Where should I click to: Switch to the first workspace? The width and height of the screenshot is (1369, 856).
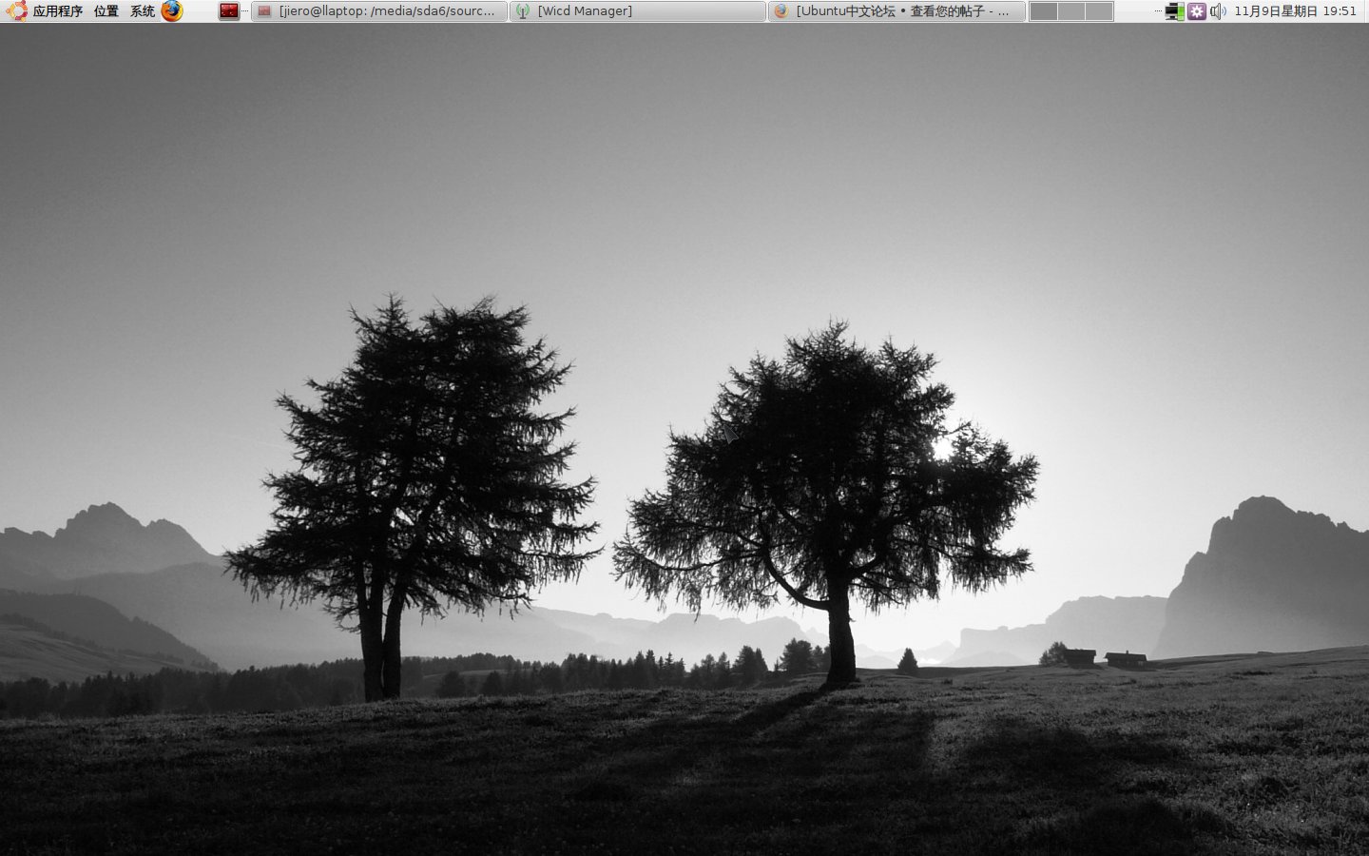tap(1044, 11)
